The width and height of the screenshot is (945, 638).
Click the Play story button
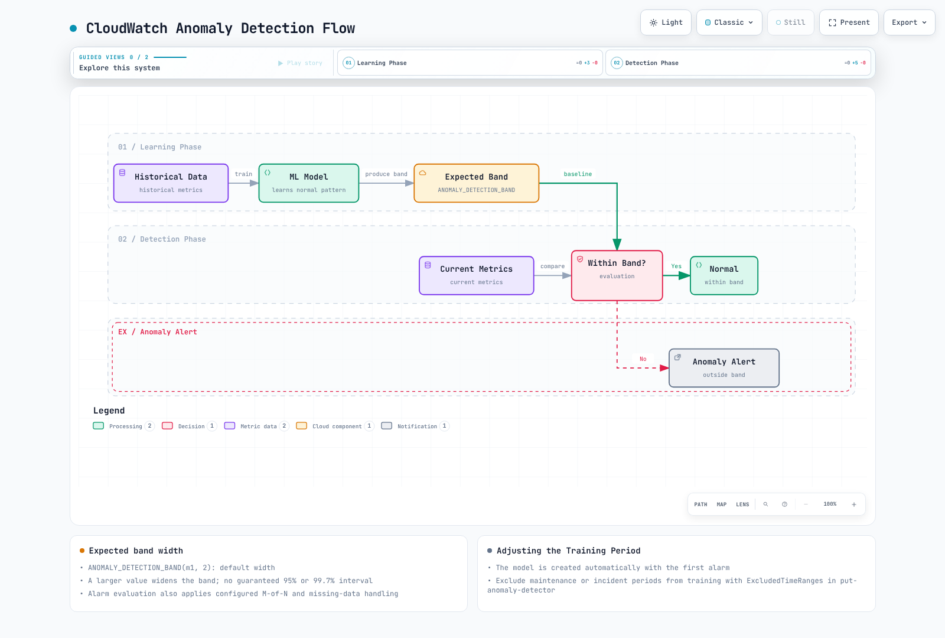pyautogui.click(x=300, y=63)
